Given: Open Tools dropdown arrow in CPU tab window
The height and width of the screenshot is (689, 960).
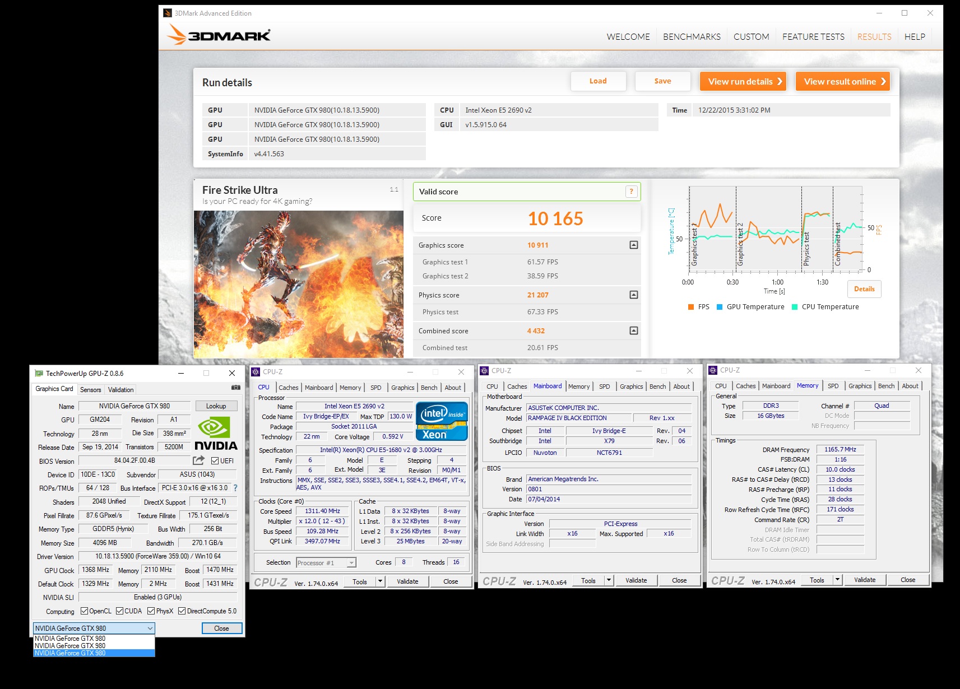Looking at the screenshot, I should 380,581.
